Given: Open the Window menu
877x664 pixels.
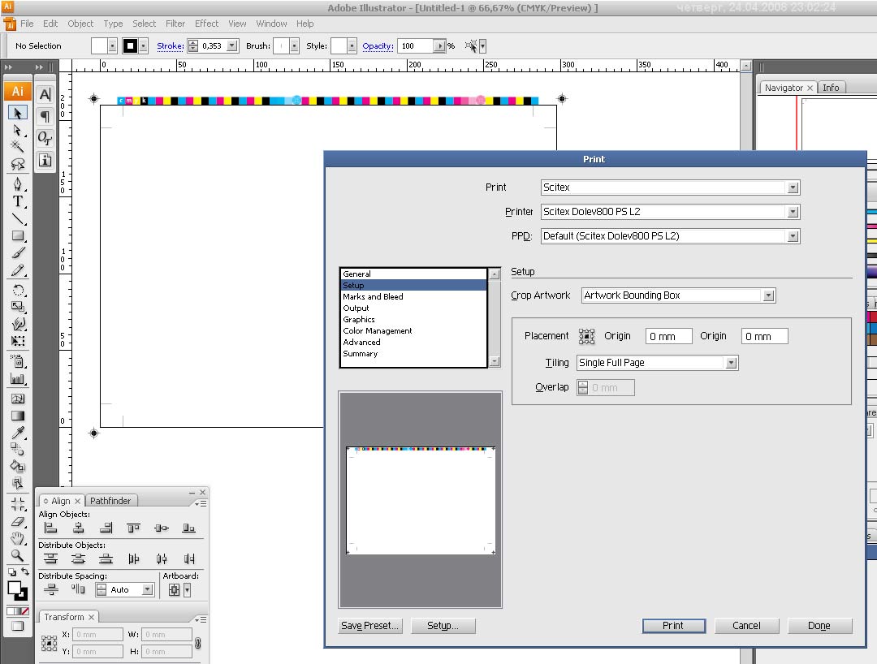Looking at the screenshot, I should click(271, 24).
